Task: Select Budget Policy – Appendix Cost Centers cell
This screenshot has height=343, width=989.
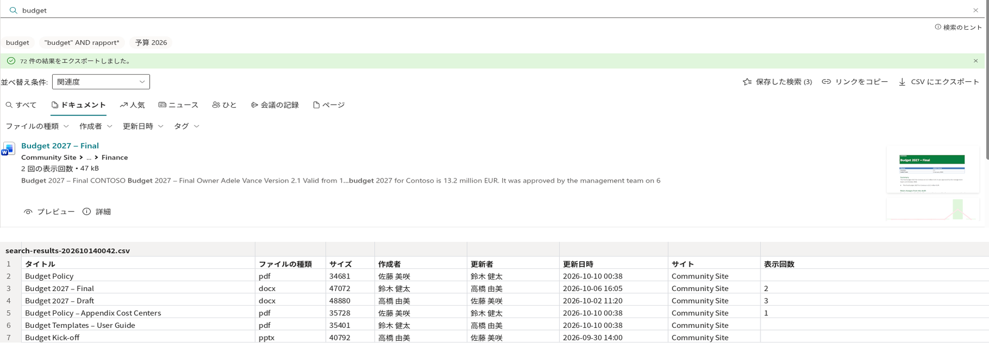Action: [x=138, y=313]
